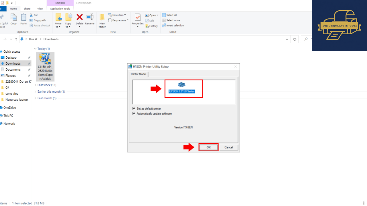Refresh the Downloads folder view
This screenshot has width=367, height=206.
click(x=294, y=39)
